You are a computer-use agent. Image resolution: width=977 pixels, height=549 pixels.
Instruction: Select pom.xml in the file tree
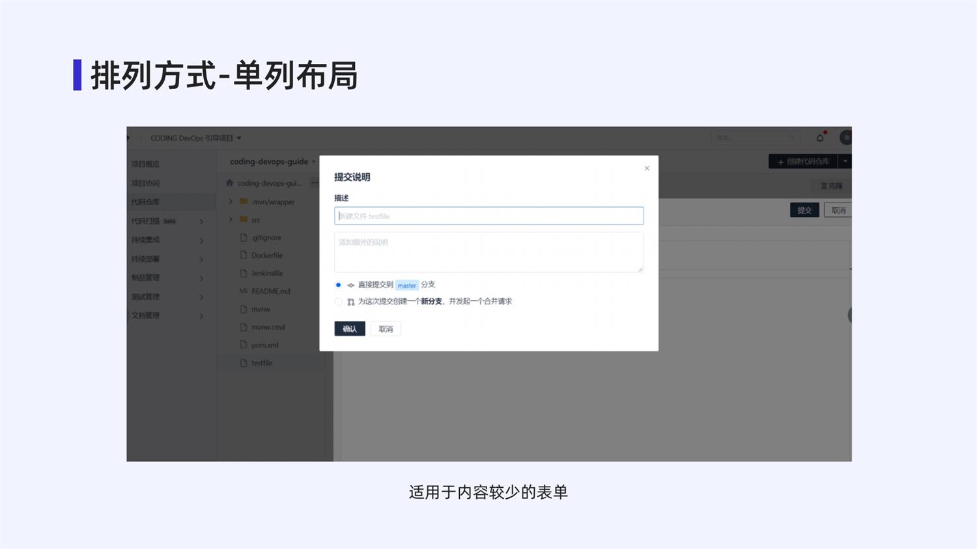[x=264, y=345]
